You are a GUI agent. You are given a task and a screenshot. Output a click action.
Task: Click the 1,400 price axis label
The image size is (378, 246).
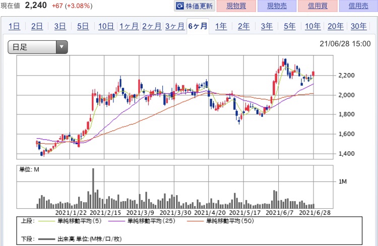pos(346,153)
